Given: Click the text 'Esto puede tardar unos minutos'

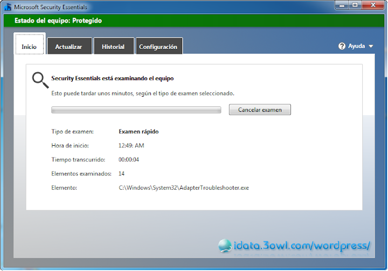Looking at the screenshot, I should pos(92,94).
